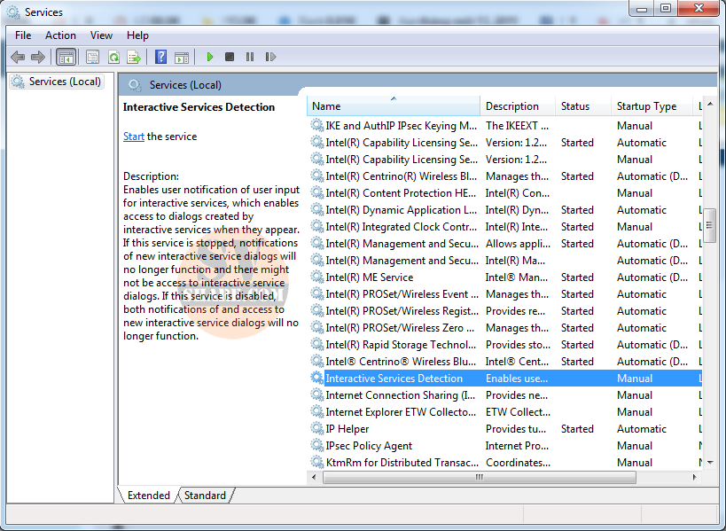
Task: Switch to the Standard tab
Action: [205, 496]
